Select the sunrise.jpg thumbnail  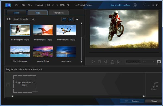click(66, 52)
